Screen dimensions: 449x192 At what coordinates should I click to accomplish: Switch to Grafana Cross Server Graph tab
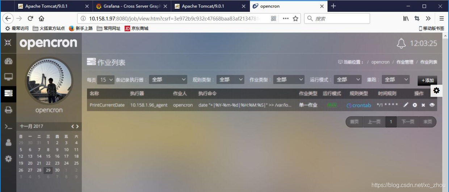131,6
